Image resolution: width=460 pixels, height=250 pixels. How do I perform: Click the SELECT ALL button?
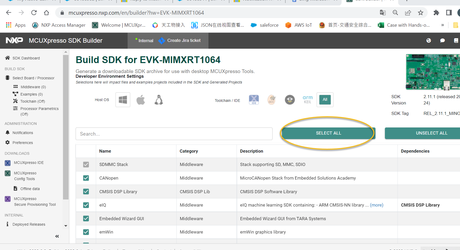pyautogui.click(x=328, y=133)
